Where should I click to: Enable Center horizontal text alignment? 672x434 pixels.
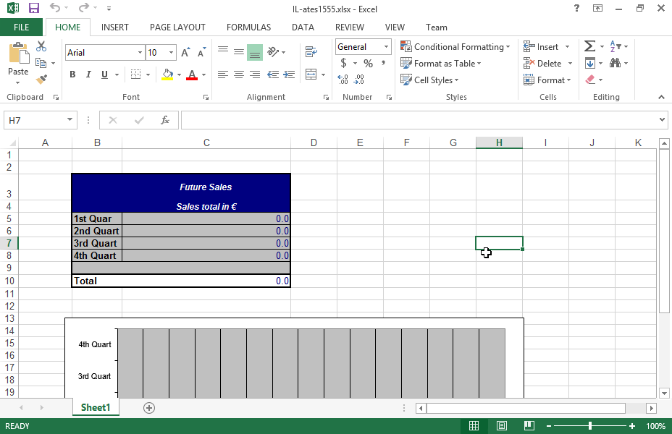tap(238, 75)
